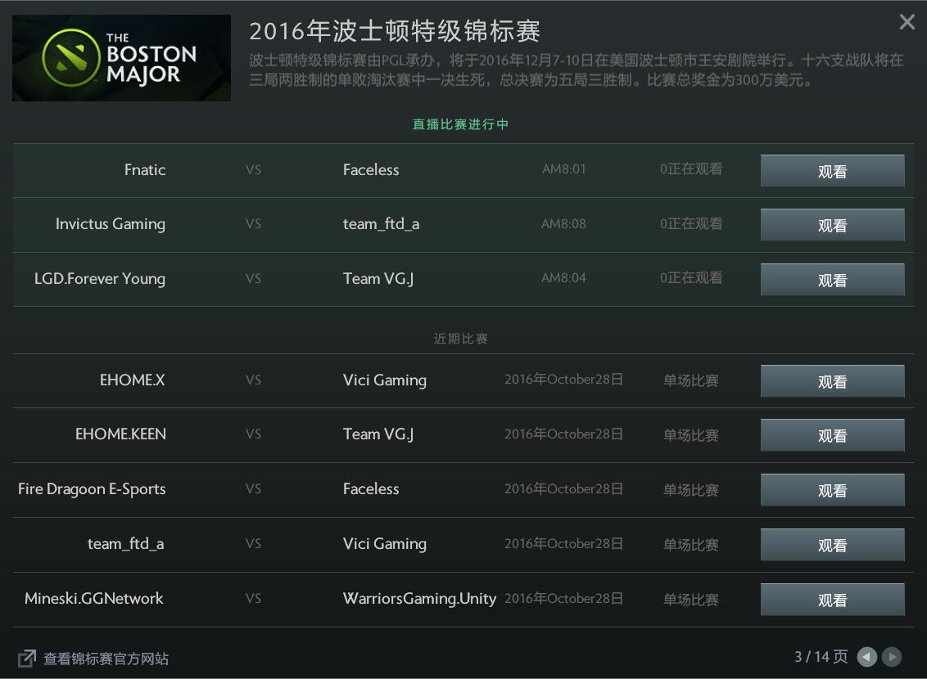Click the next page arrow icon
The image size is (927, 679).
(892, 657)
